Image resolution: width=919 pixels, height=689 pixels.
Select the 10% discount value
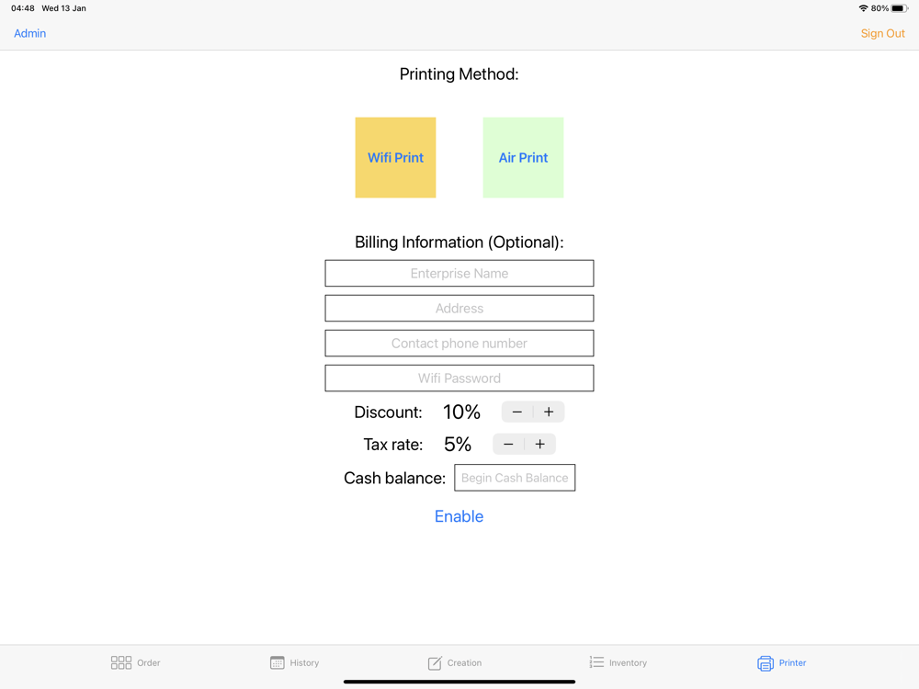coord(462,412)
